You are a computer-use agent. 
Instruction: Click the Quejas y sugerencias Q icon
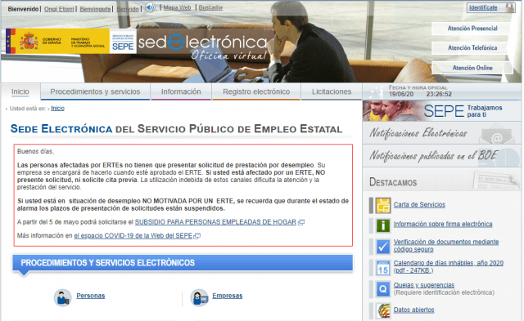(383, 289)
